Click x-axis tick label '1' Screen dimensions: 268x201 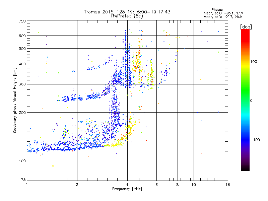[27, 185]
